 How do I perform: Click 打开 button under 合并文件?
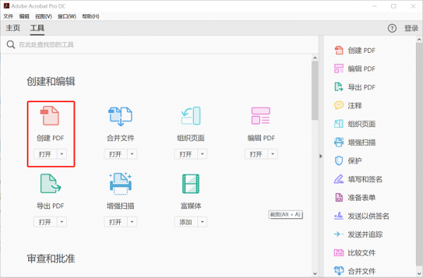point(116,154)
